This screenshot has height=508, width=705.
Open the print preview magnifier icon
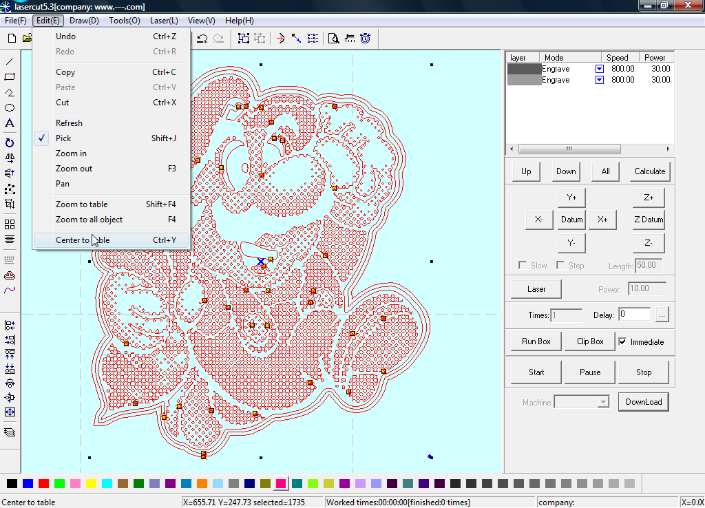(x=334, y=39)
